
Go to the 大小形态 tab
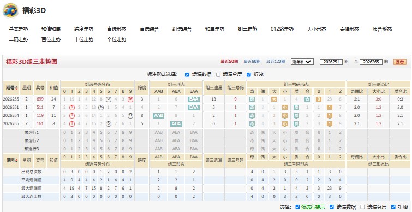click(317, 29)
